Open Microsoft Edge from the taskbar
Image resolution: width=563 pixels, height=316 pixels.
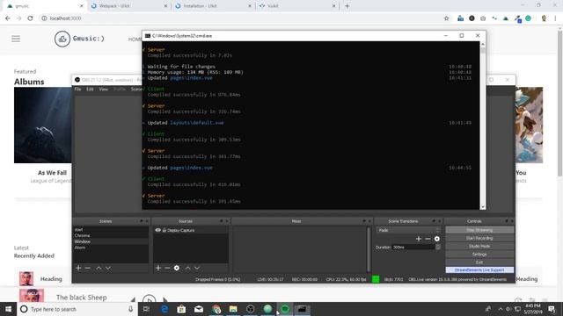pyautogui.click(x=165, y=309)
